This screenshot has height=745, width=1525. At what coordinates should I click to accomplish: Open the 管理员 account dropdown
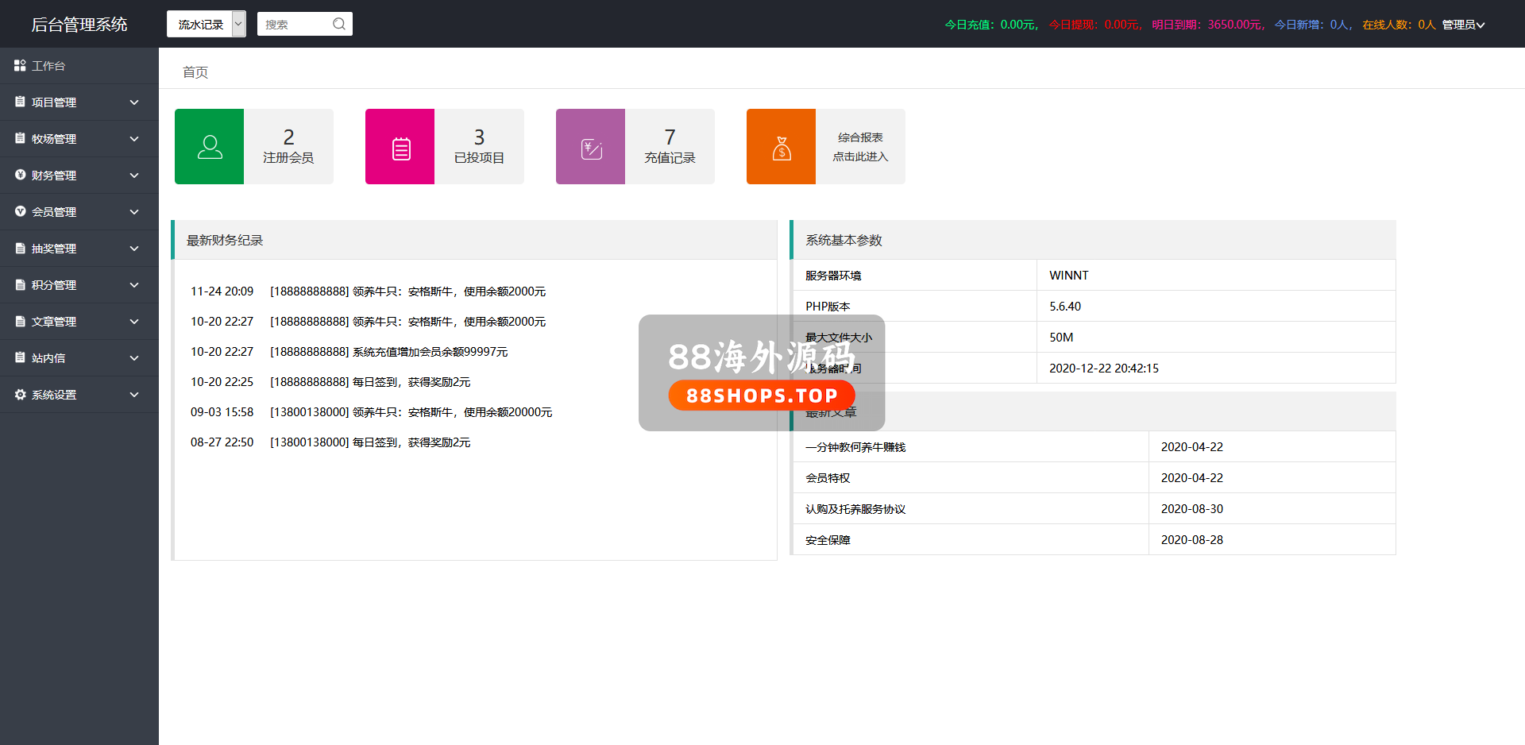(x=1463, y=25)
